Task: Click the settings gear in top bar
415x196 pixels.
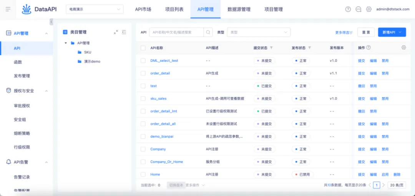Action: [369, 9]
